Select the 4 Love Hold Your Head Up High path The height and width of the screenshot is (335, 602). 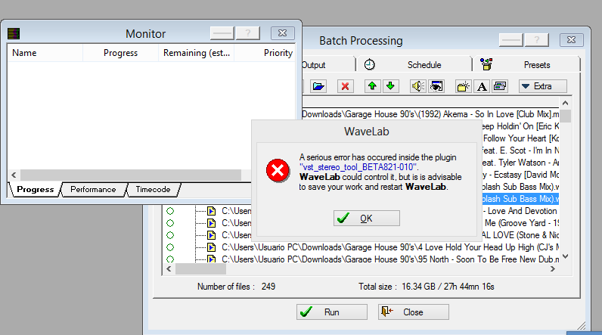click(x=390, y=247)
